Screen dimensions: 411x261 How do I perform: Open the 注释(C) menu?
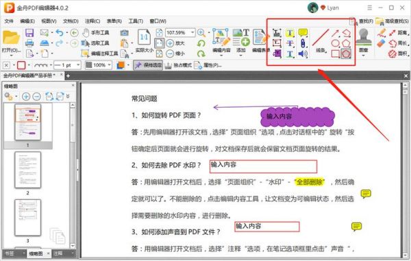click(92, 21)
